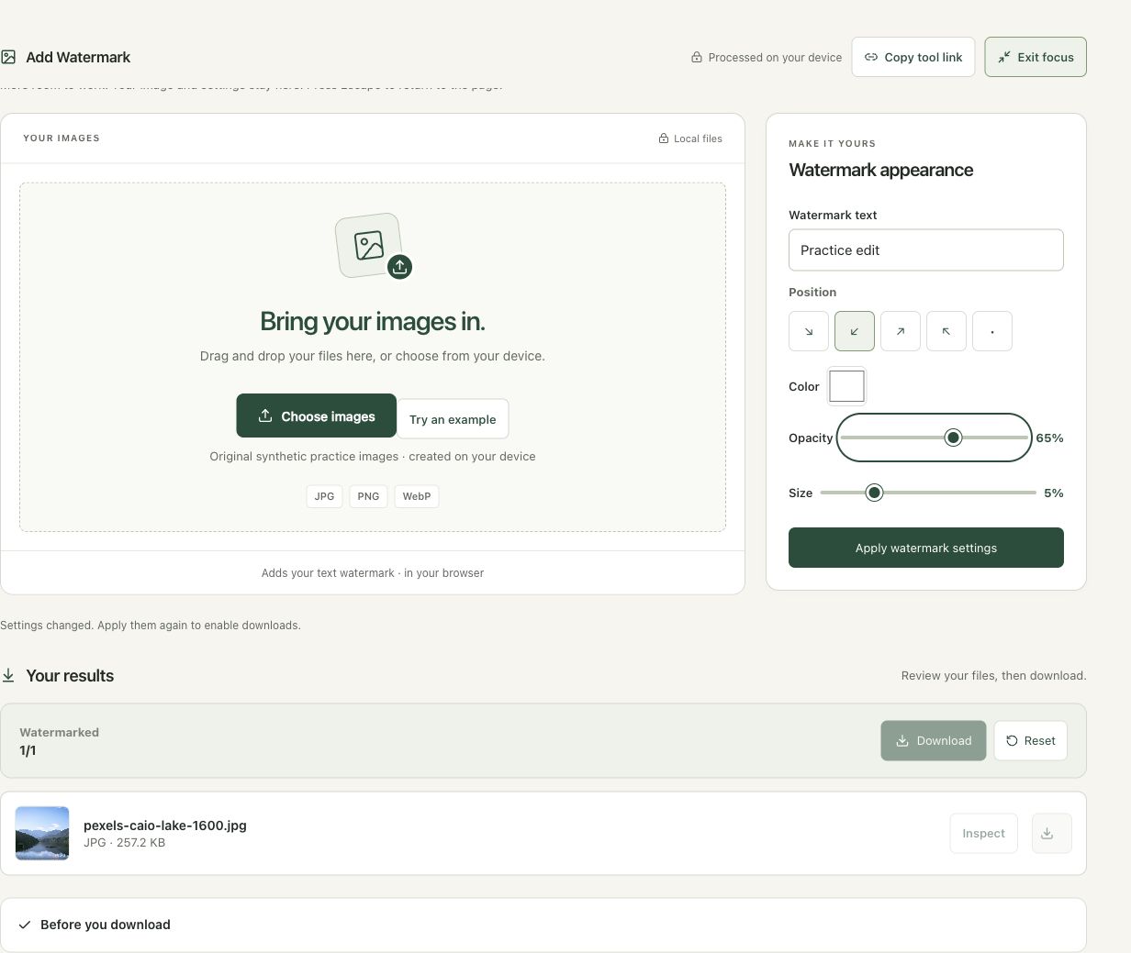Click the Download button in results
The image size is (1131, 953).
(x=934, y=740)
